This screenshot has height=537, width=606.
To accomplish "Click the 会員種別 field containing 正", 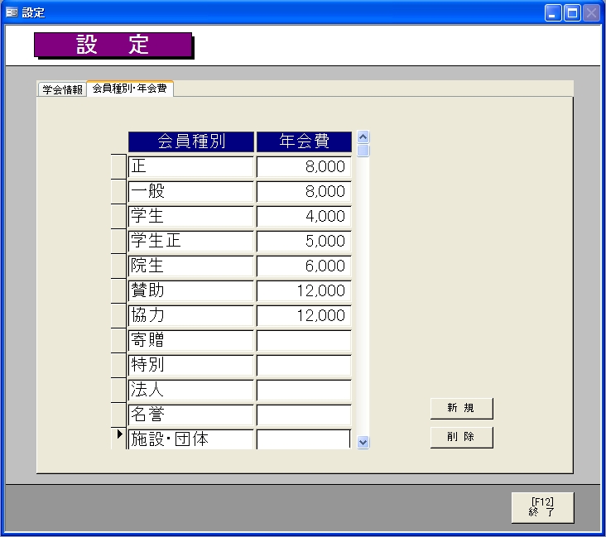I will tap(191, 166).
